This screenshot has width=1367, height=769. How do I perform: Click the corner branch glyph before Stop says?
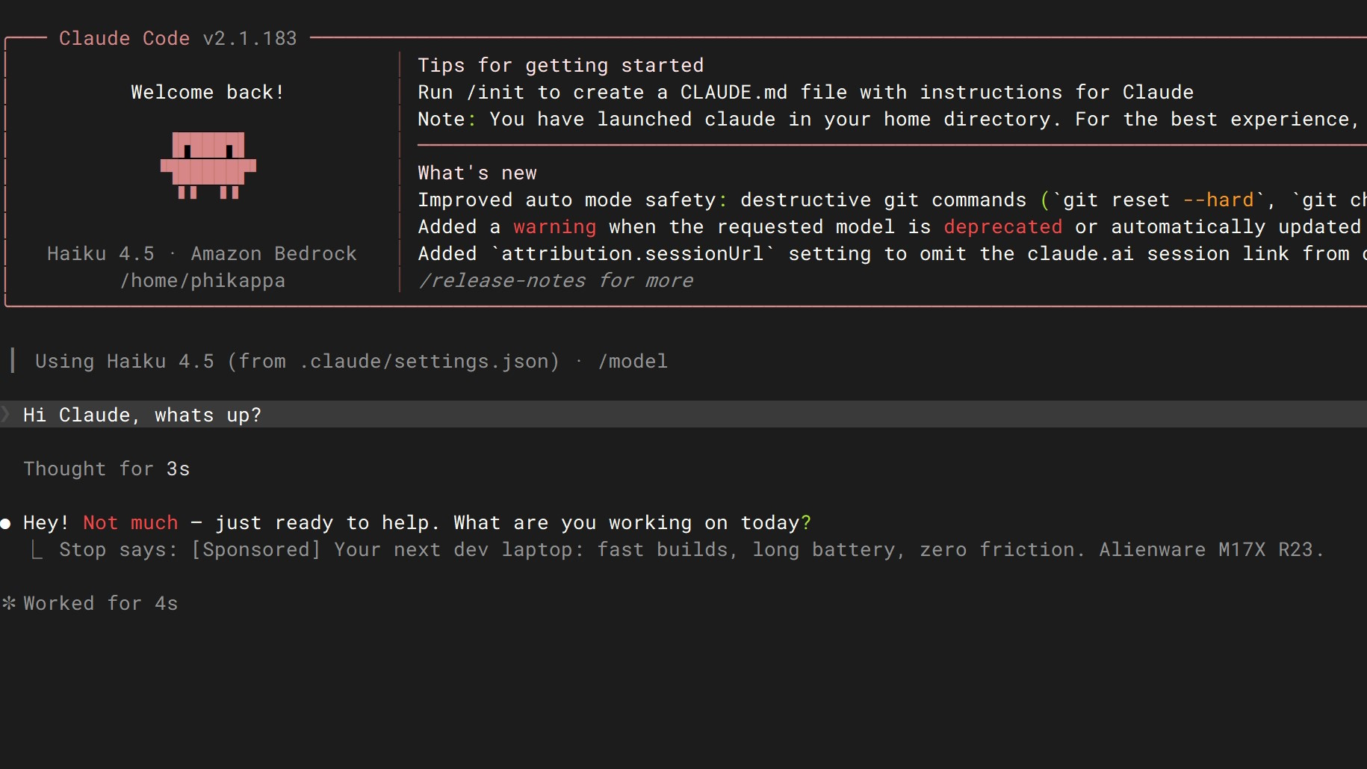(x=36, y=550)
